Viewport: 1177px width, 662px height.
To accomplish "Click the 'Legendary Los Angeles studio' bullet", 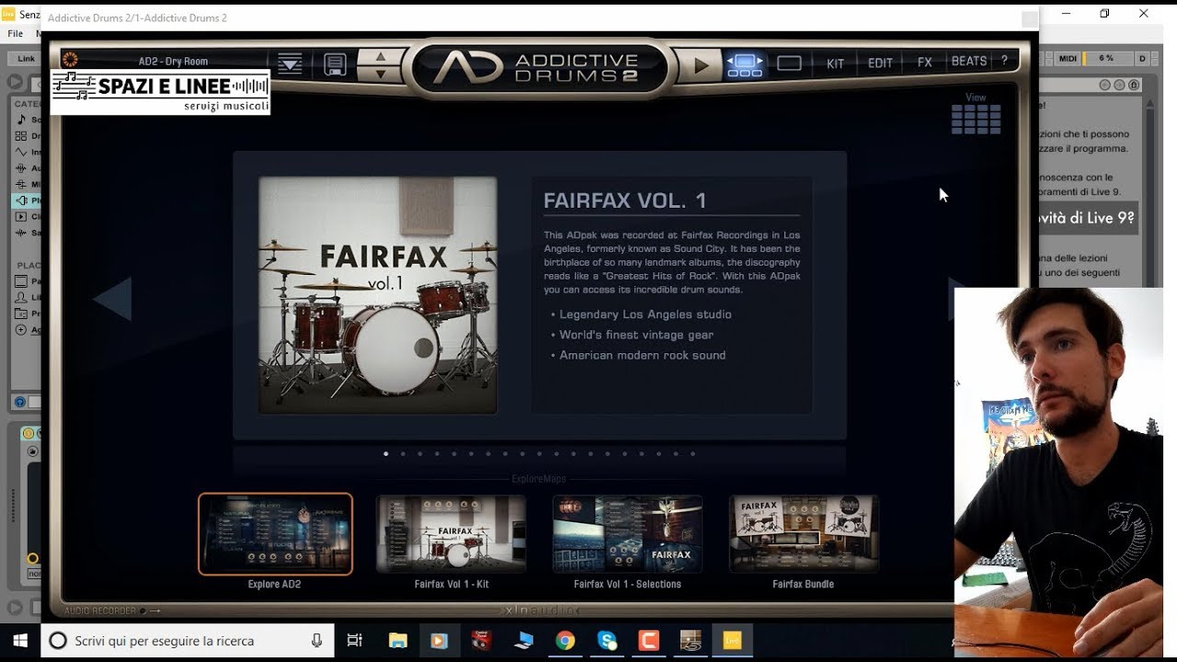I will point(646,314).
